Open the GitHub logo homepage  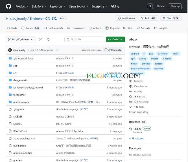[x=8, y=6]
